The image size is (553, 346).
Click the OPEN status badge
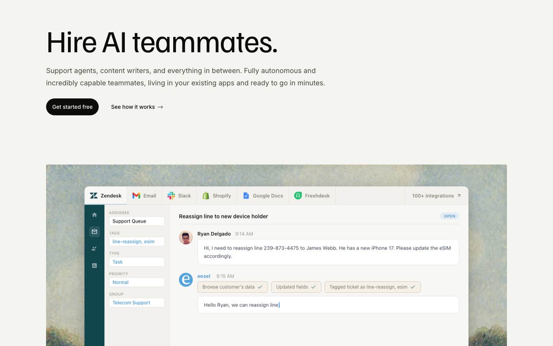pos(450,216)
